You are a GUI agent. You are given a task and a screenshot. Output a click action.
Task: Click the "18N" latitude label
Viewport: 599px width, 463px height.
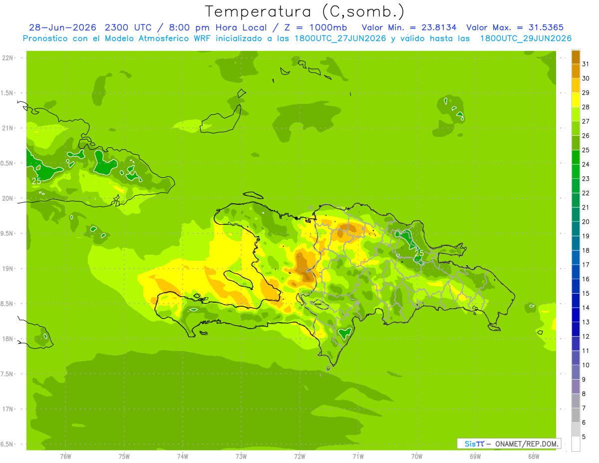[x=7, y=339]
